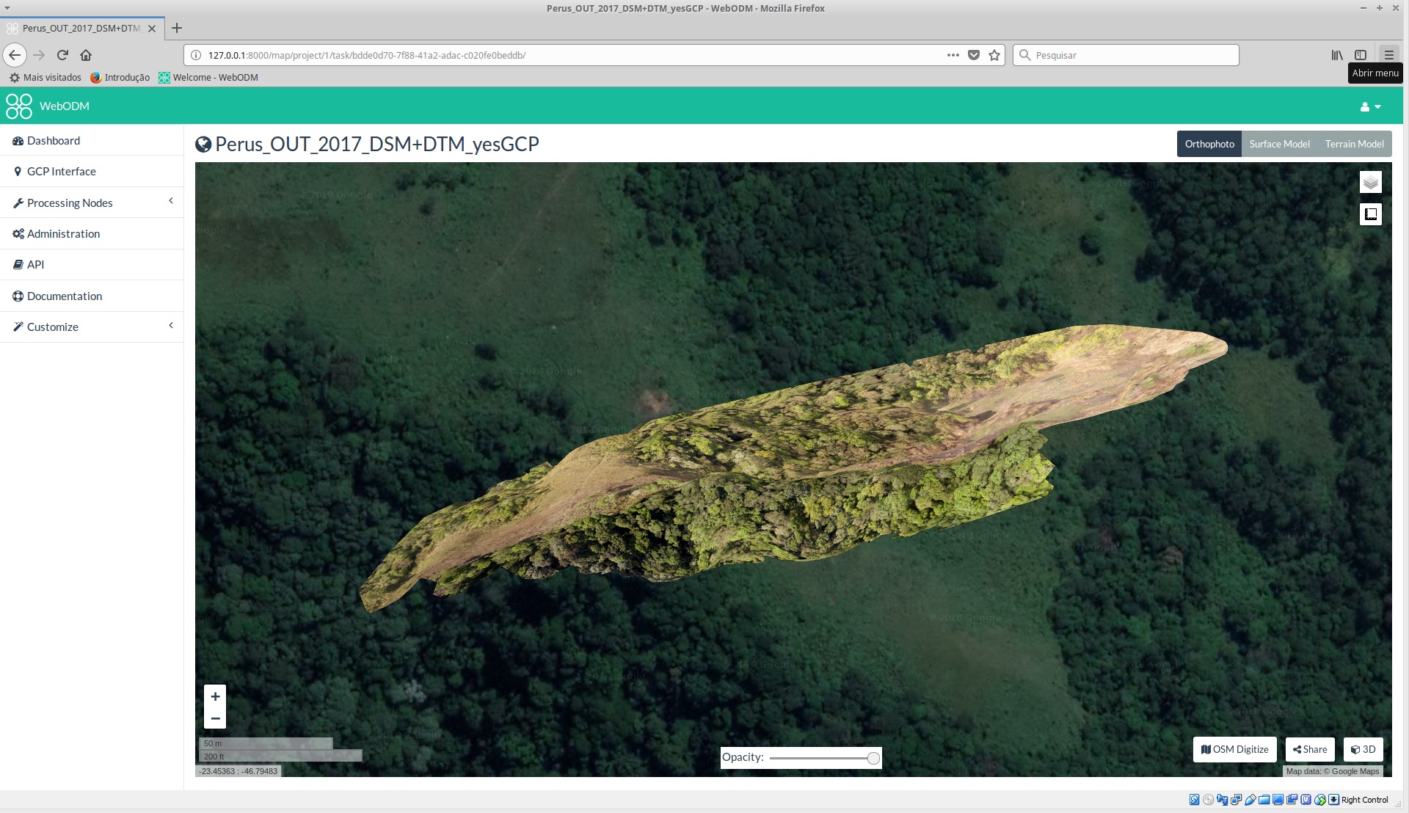Click the reload page icon

pos(62,55)
